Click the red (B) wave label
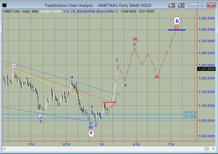This screenshot has width=218, height=154. point(157,77)
